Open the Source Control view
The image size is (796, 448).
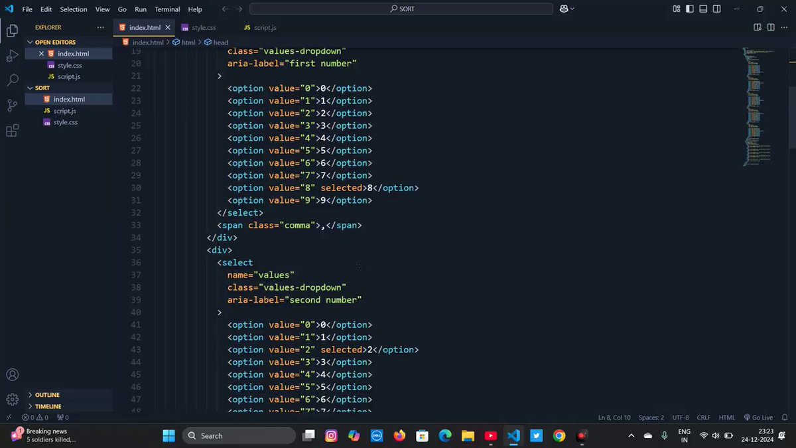[12, 106]
